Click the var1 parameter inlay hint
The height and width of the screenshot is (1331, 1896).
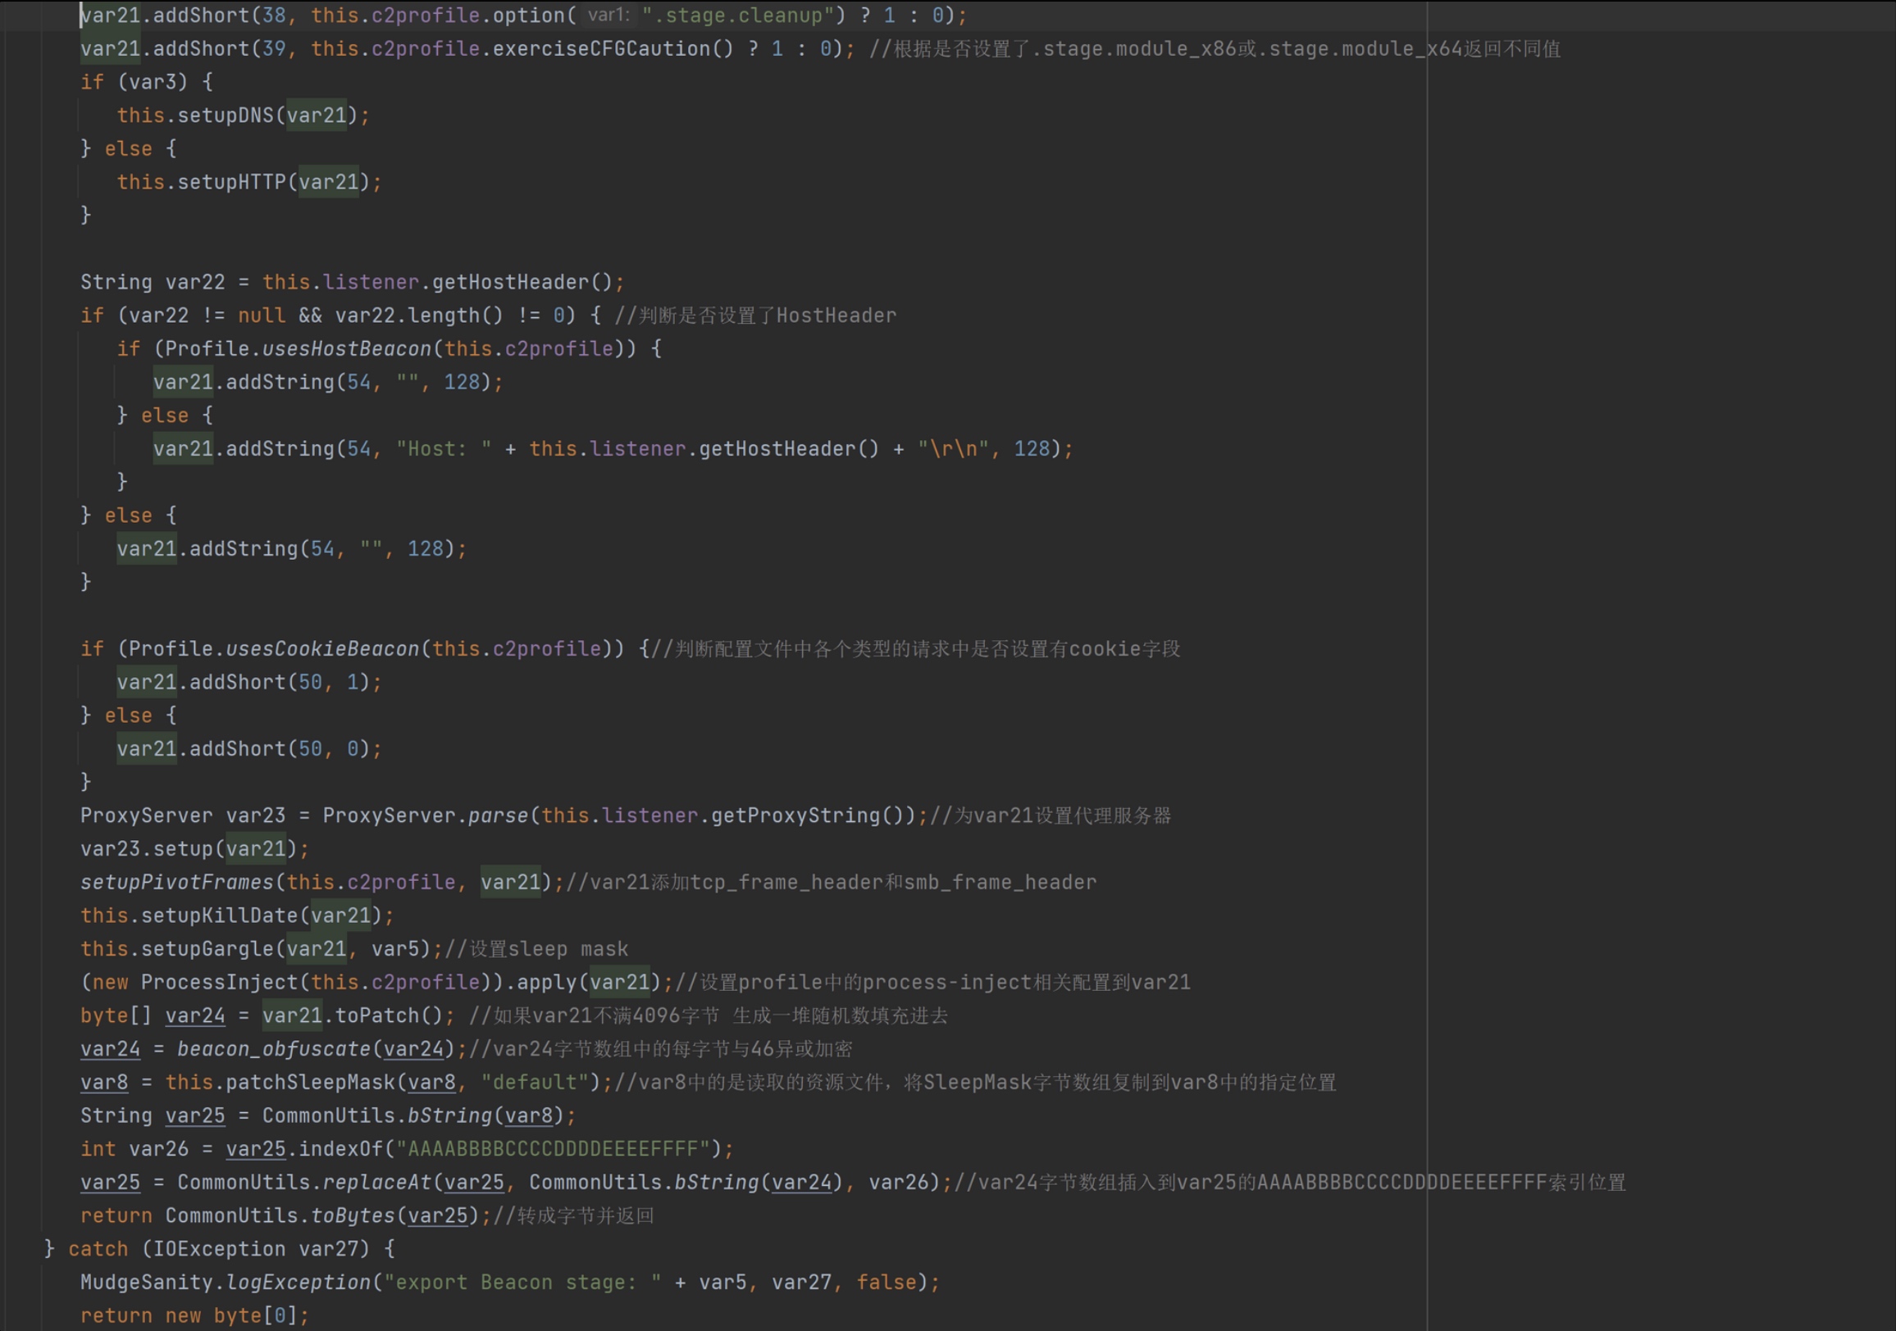(x=608, y=15)
